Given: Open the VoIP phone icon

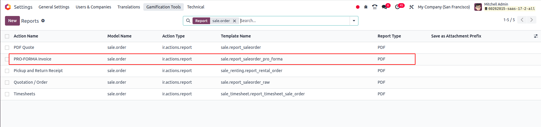Looking at the screenshot, I should [375, 7].
